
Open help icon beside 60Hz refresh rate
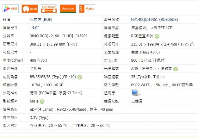42,102
